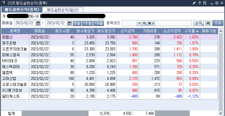
Task: Export the table with the Excel icon
Action: pyautogui.click(x=208, y=23)
